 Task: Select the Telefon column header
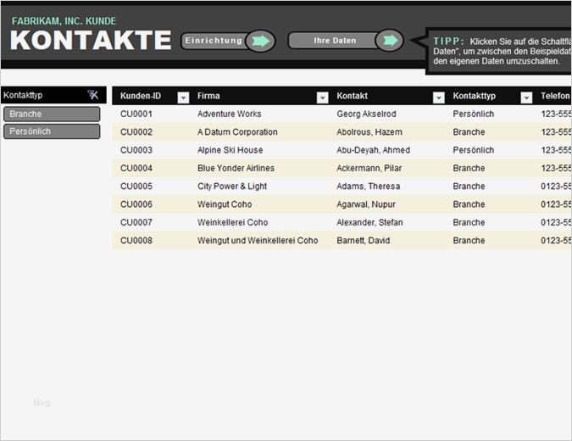tap(555, 96)
